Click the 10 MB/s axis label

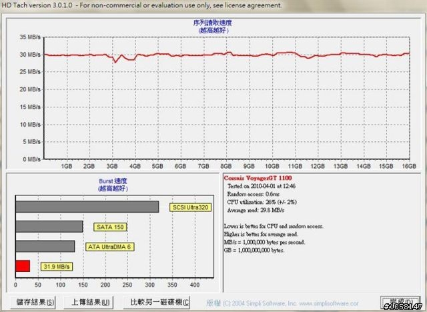[x=30, y=125]
